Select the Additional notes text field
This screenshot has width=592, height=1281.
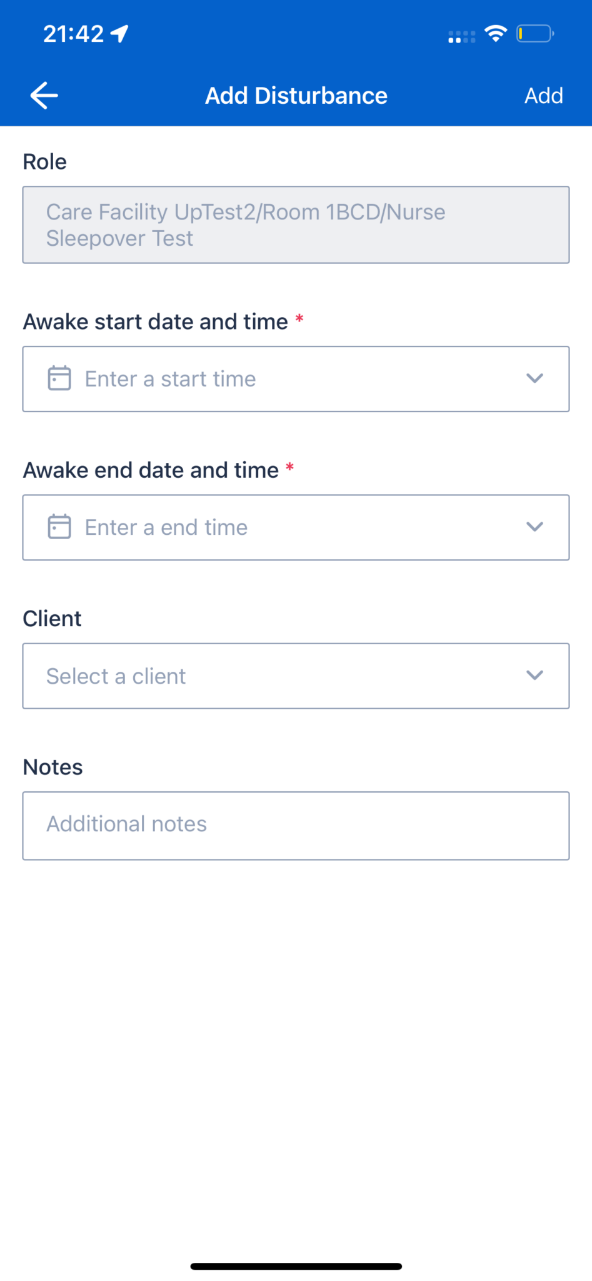tap(296, 824)
